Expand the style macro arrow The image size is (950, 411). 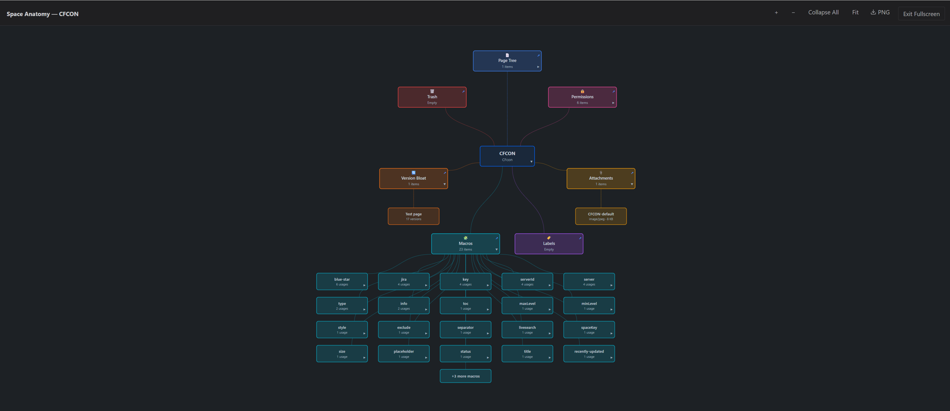coord(364,333)
